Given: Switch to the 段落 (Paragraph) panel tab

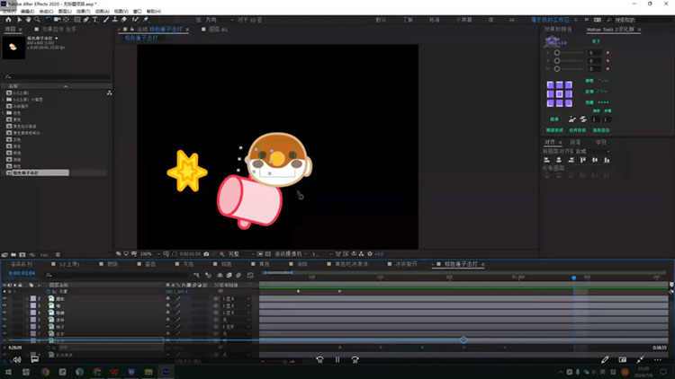Looking at the screenshot, I should click(576, 142).
